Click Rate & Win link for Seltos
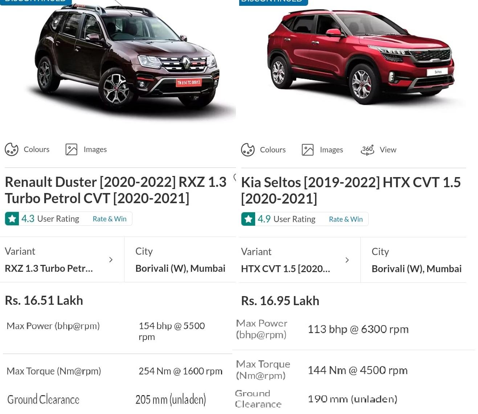This screenshot has height=414, width=478. (346, 219)
